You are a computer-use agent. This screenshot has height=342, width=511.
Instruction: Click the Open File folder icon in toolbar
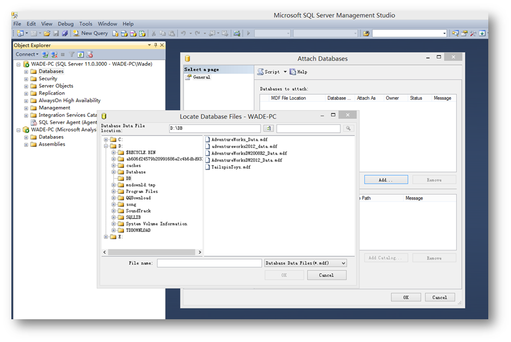(x=47, y=34)
